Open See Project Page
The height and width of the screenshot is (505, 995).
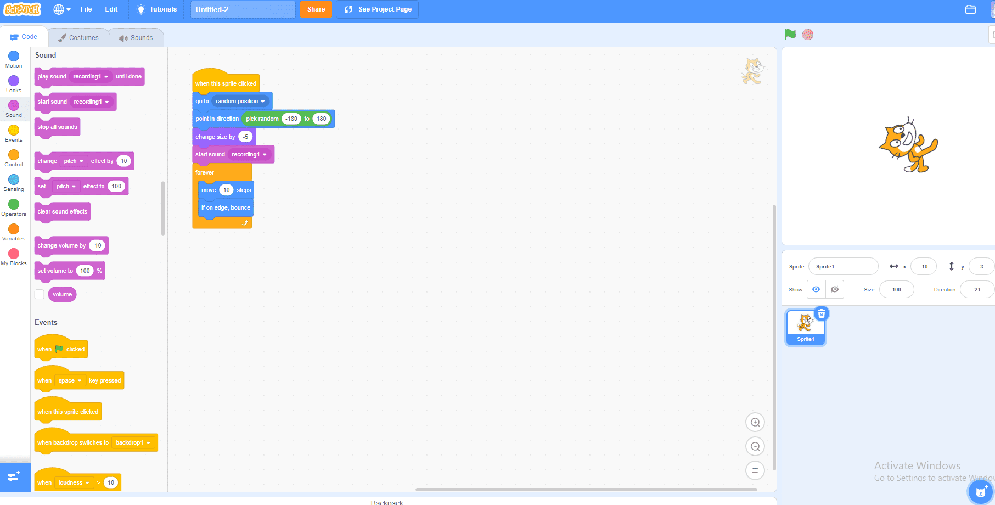point(377,9)
